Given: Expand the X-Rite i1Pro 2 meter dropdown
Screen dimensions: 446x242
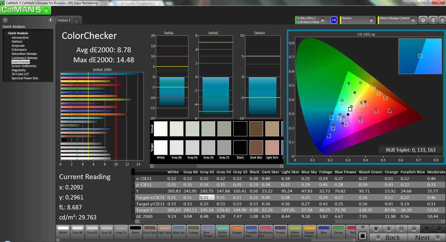Looking at the screenshot, I should coord(323,20).
